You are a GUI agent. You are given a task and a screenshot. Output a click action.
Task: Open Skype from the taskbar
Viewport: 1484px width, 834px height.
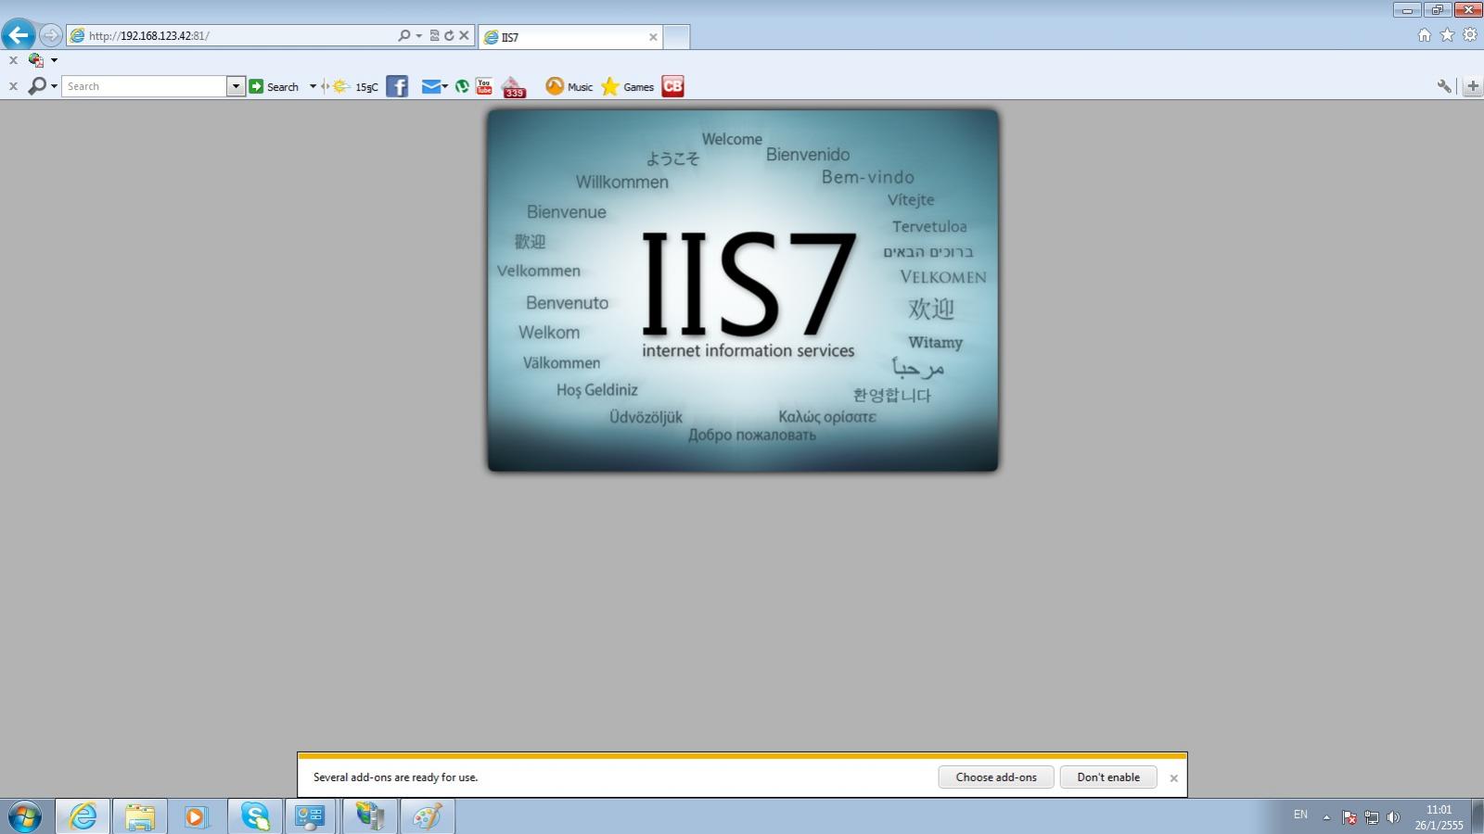coord(254,816)
